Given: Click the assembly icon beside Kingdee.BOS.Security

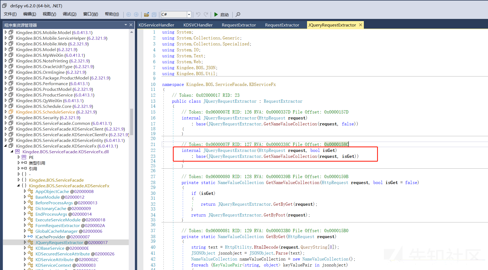Looking at the screenshot, I should coord(11,117).
